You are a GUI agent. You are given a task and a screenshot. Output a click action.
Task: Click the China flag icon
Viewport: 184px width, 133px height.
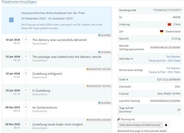[x=169, y=24]
